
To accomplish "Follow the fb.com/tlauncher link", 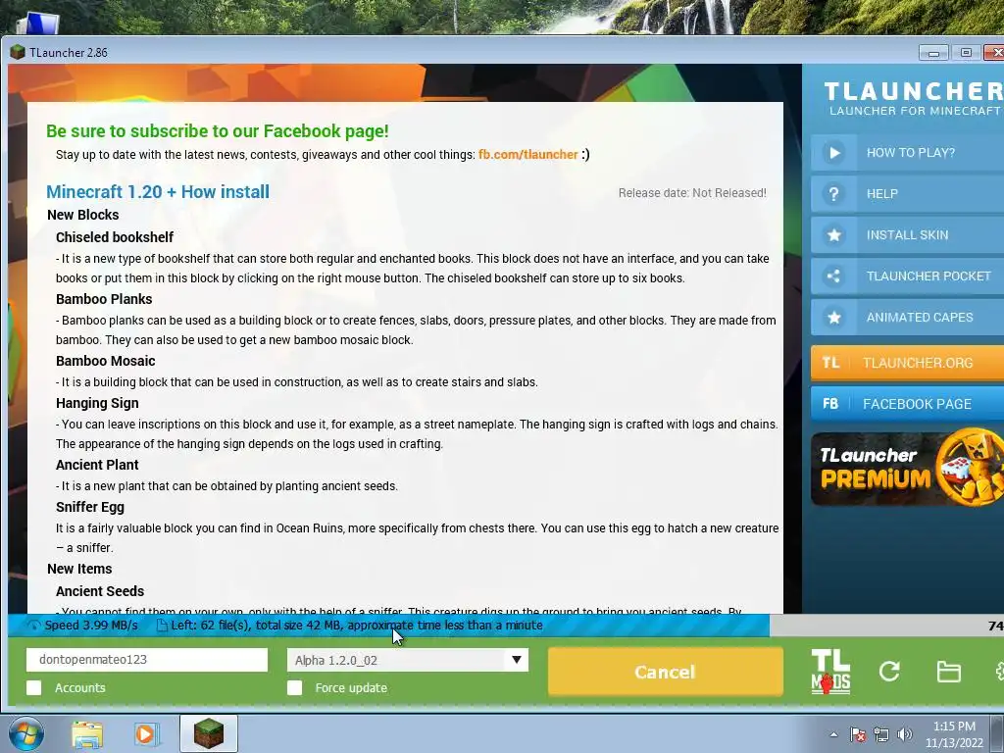I will coord(527,154).
